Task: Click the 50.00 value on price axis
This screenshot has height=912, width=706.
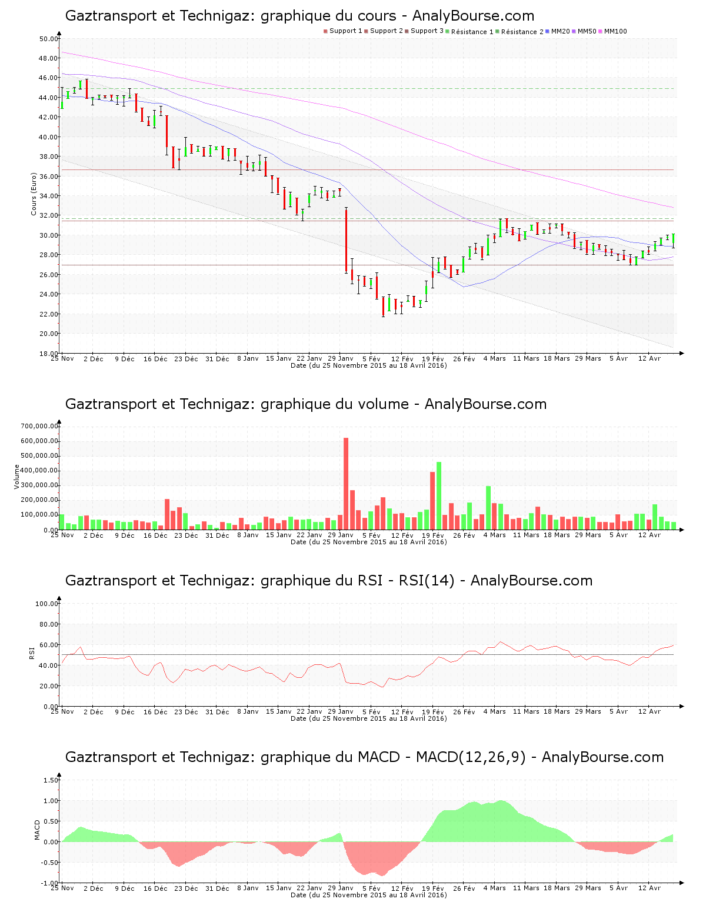Action: (x=48, y=39)
